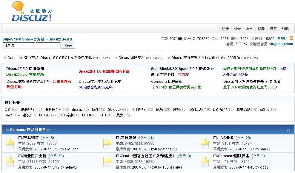Open the 精华区 link
295x173 pixels.
click(x=282, y=39)
